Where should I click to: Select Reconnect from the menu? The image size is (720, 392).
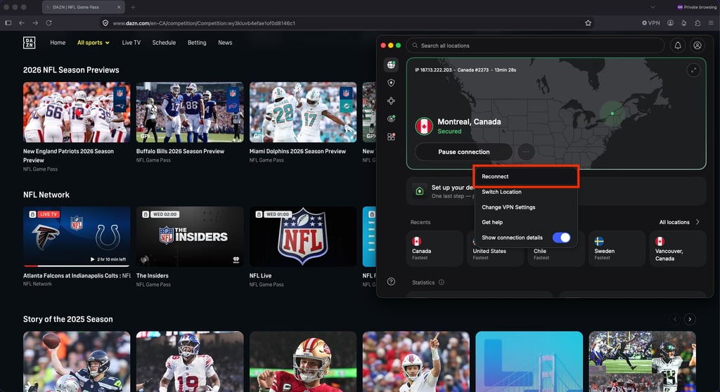click(x=526, y=176)
